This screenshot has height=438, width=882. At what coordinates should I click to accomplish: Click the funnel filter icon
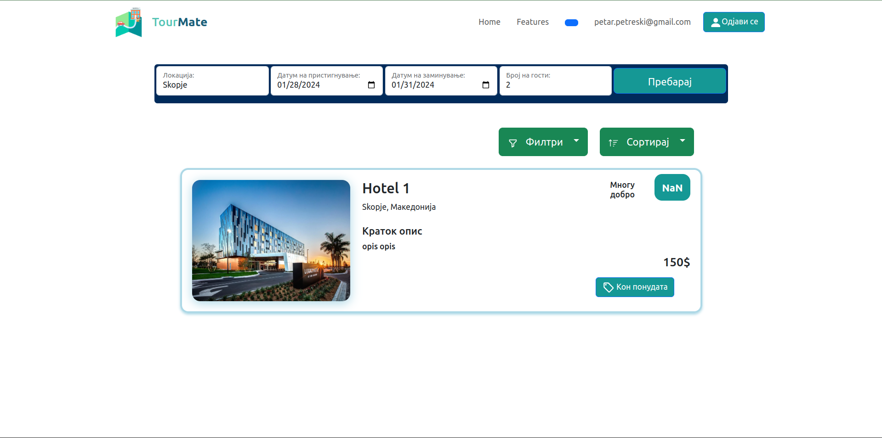[x=513, y=143]
